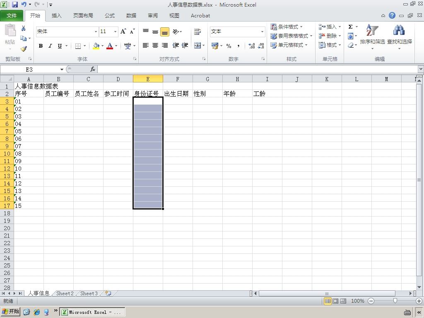The height and width of the screenshot is (318, 424).
Task: Open the 文件 File menu
Action: (x=11, y=16)
